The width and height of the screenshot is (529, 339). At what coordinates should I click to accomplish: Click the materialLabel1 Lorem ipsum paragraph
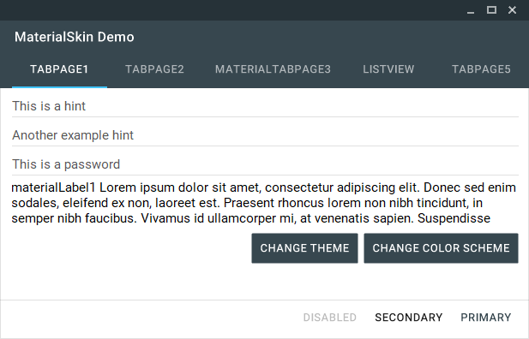tap(264, 203)
